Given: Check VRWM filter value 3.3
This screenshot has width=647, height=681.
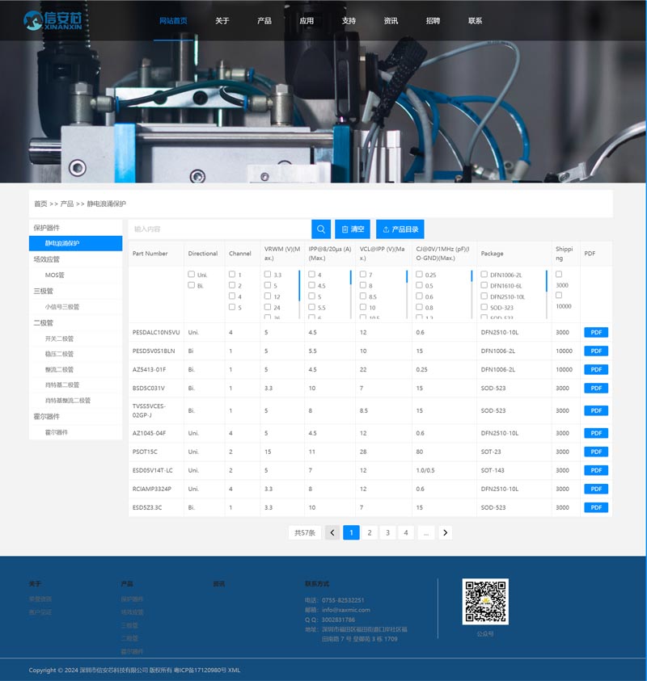Looking at the screenshot, I should tap(268, 274).
